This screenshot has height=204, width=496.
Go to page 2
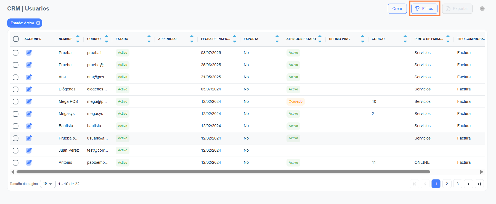coord(447,184)
